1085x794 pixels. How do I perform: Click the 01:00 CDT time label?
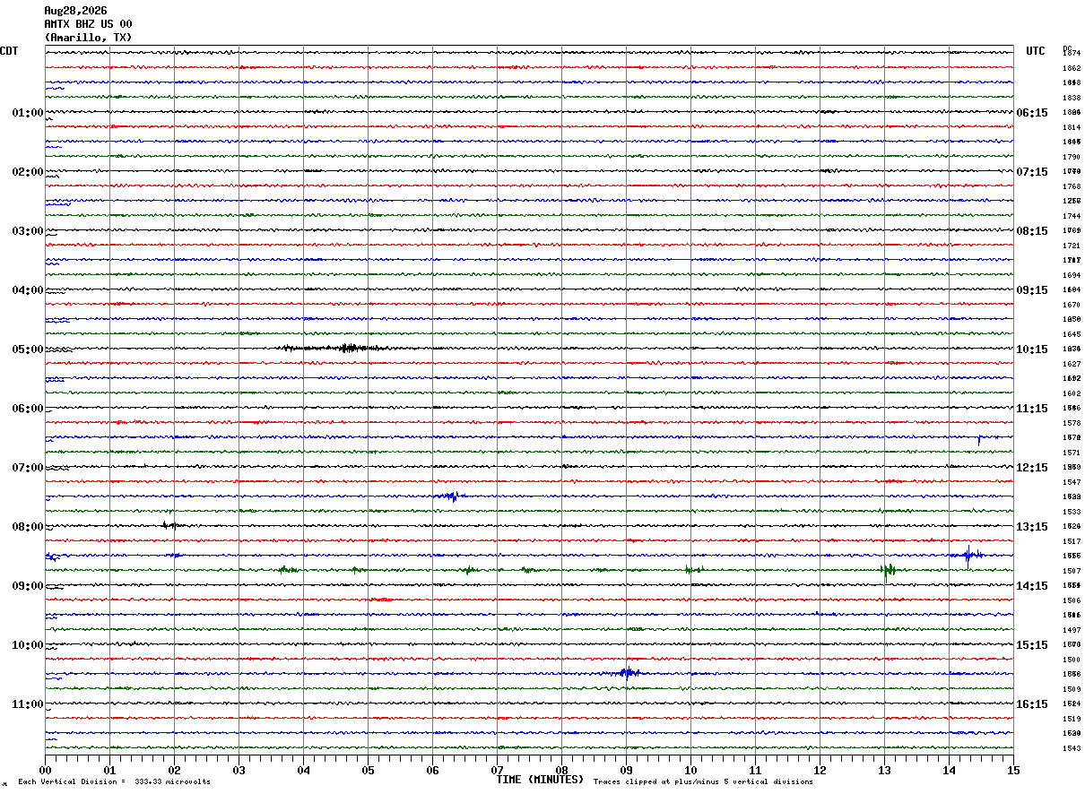coord(27,113)
